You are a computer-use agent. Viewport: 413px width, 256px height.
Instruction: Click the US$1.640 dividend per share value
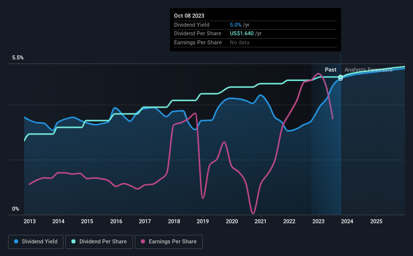point(241,34)
